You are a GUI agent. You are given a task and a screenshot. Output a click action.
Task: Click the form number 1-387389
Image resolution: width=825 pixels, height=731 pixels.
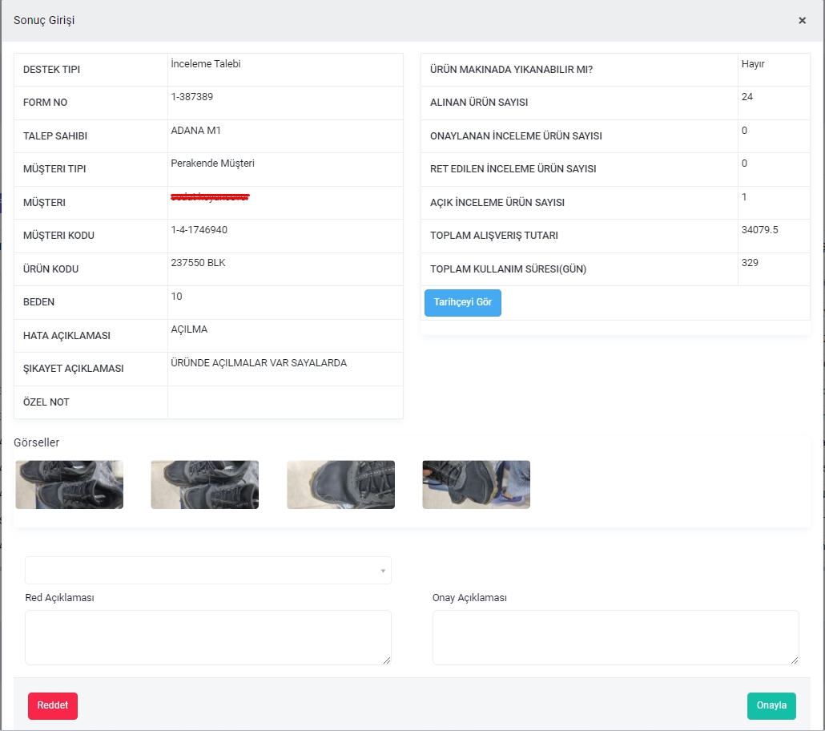[x=192, y=97]
